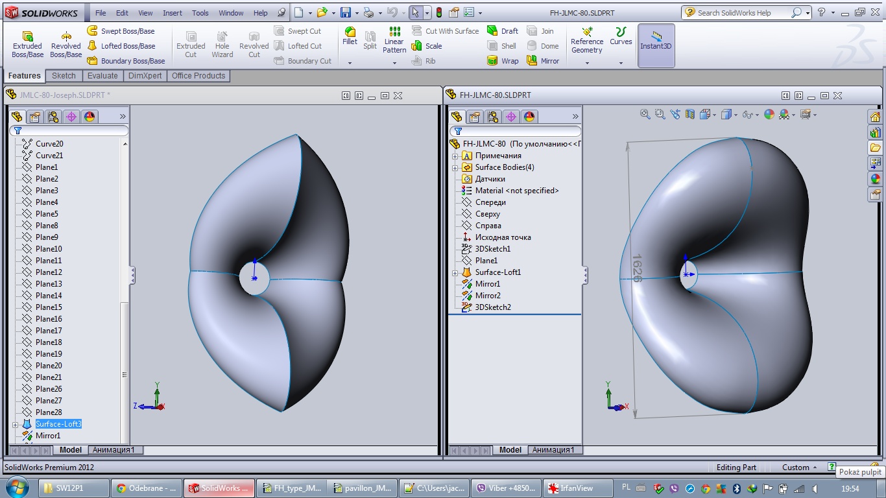Open the Reference Geometry dropdown arrow
886x498 pixels.
587,63
